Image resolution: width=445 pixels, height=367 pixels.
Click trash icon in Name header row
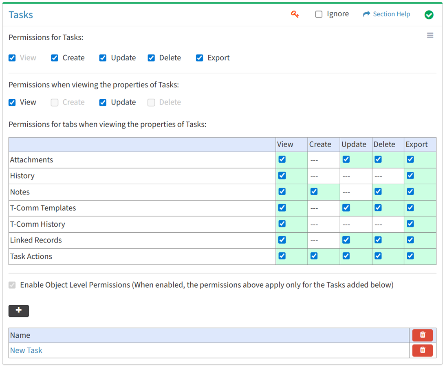pyautogui.click(x=422, y=335)
